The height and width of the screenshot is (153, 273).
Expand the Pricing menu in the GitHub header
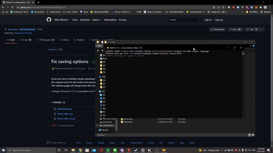[x=123, y=20]
